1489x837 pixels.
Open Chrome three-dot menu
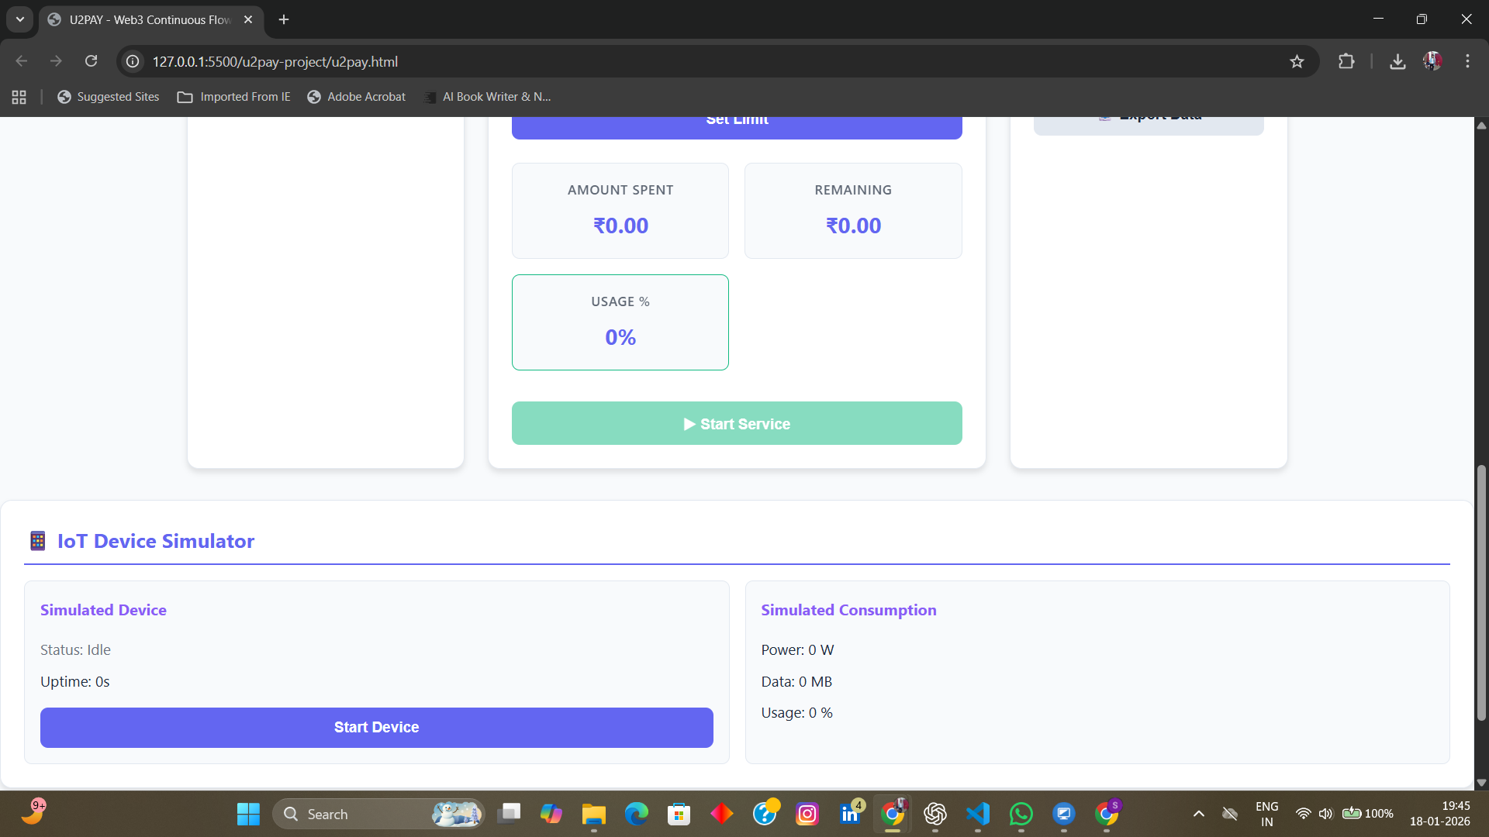coord(1467,61)
